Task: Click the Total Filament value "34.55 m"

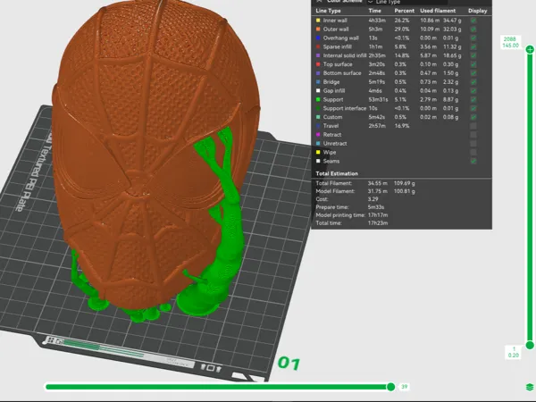Action: (x=377, y=183)
